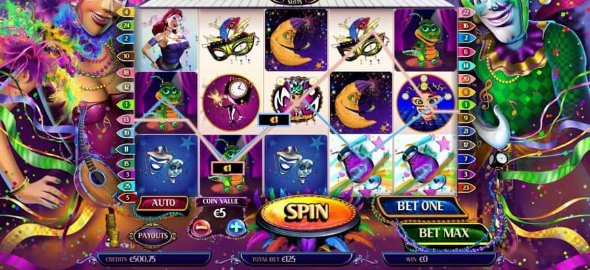This screenshot has height=270, width=590.
Task: Select payline 4 marker on left
Action: (126, 12)
